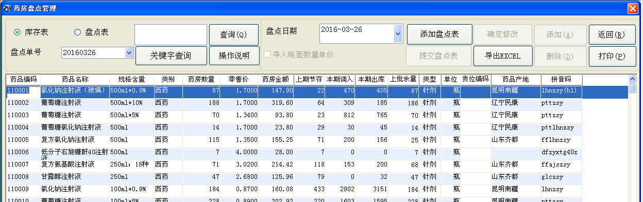Click the 药品产地 column header

click(x=515, y=80)
